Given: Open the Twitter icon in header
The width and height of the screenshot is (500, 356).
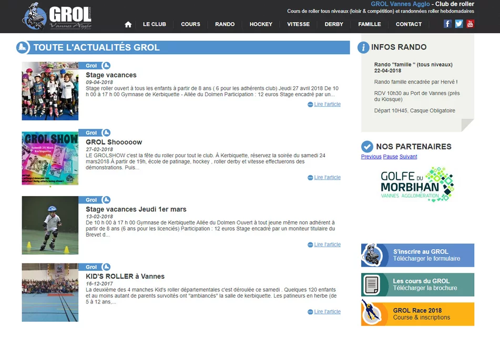Looking at the screenshot, I should pyautogui.click(x=459, y=24).
